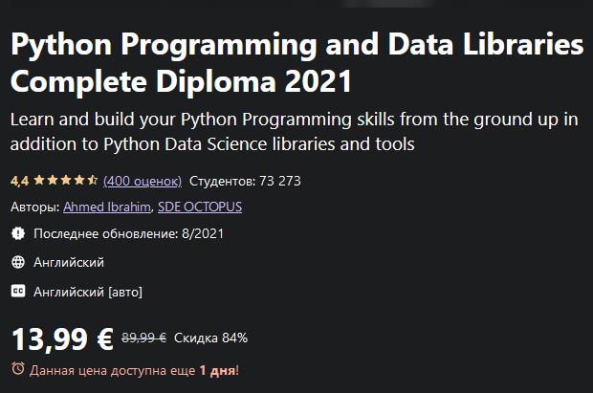The image size is (593, 393).
Task: Click the Скидка 84% discount label
Action: 211,338
